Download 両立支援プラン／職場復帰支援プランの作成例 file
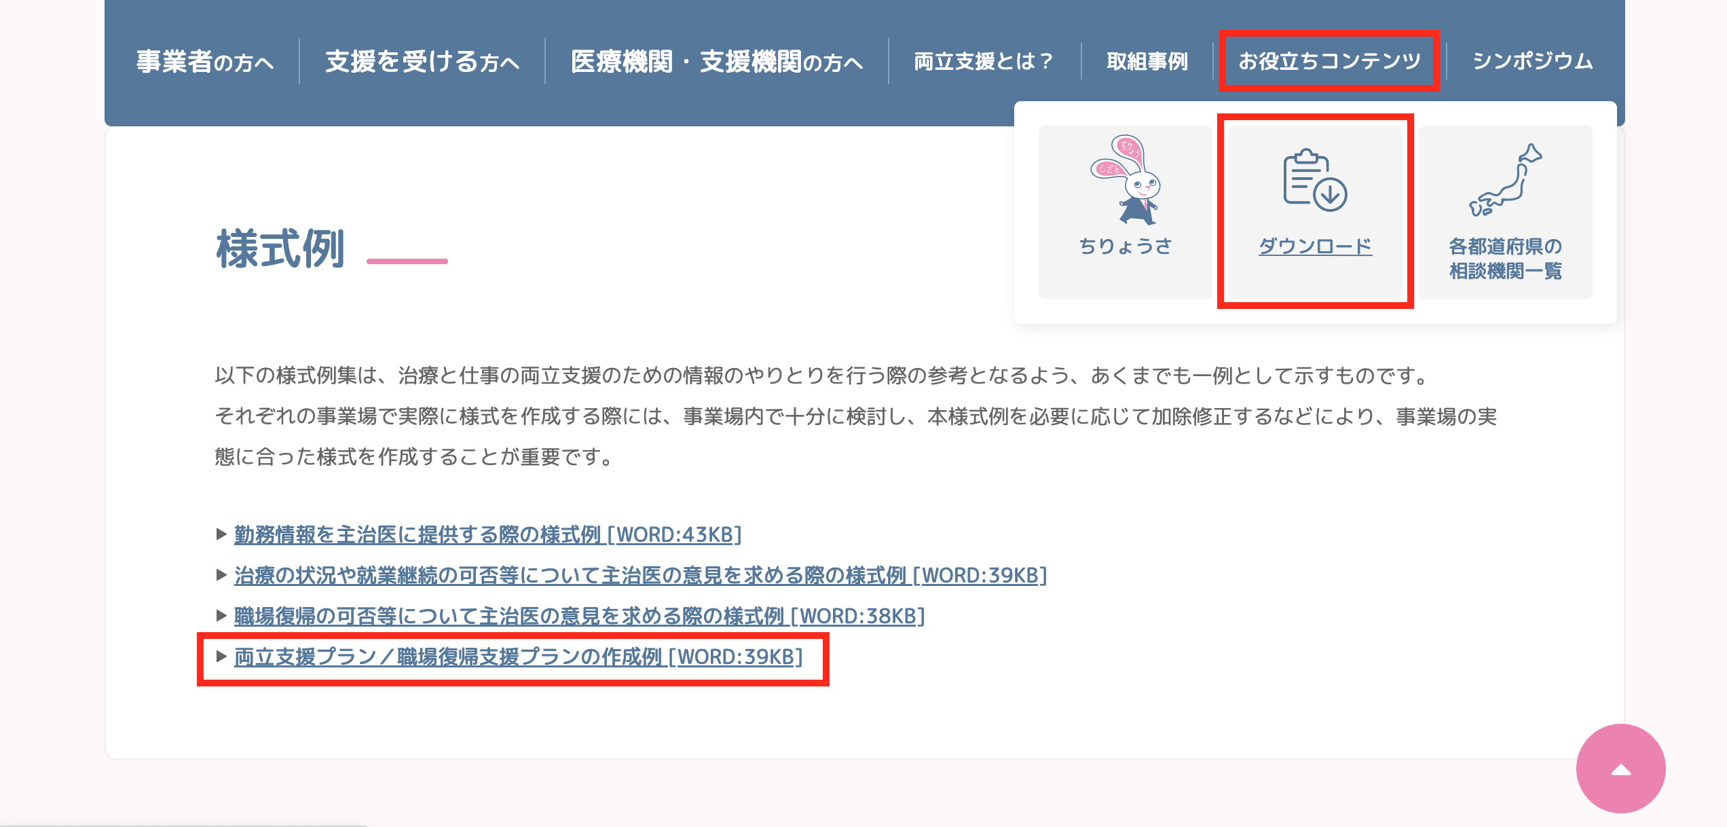The image size is (1727, 827). point(519,657)
